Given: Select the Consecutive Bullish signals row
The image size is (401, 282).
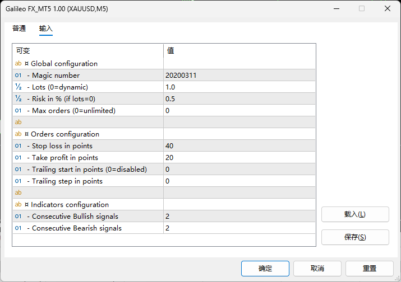Looking at the screenshot, I should 75,217.
